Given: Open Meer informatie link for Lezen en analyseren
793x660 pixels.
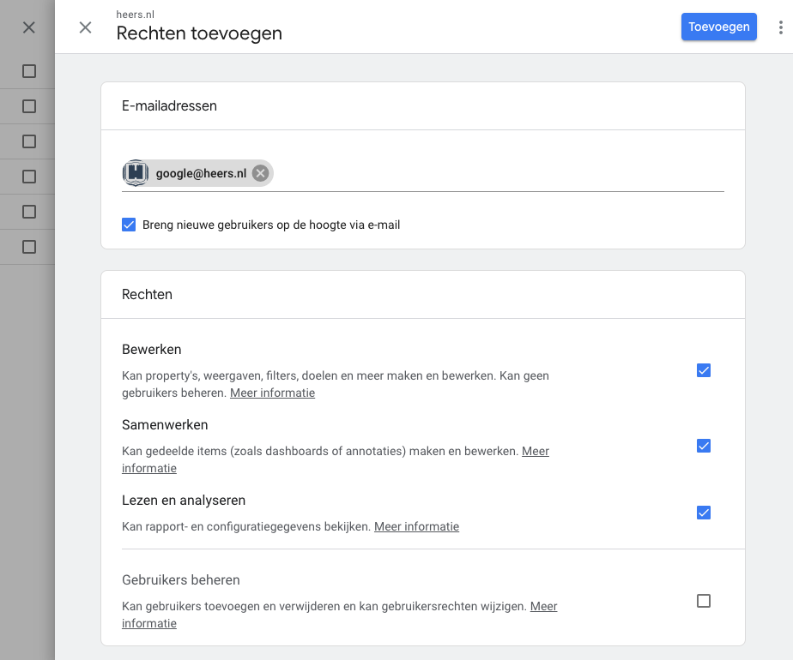Looking at the screenshot, I should 417,526.
